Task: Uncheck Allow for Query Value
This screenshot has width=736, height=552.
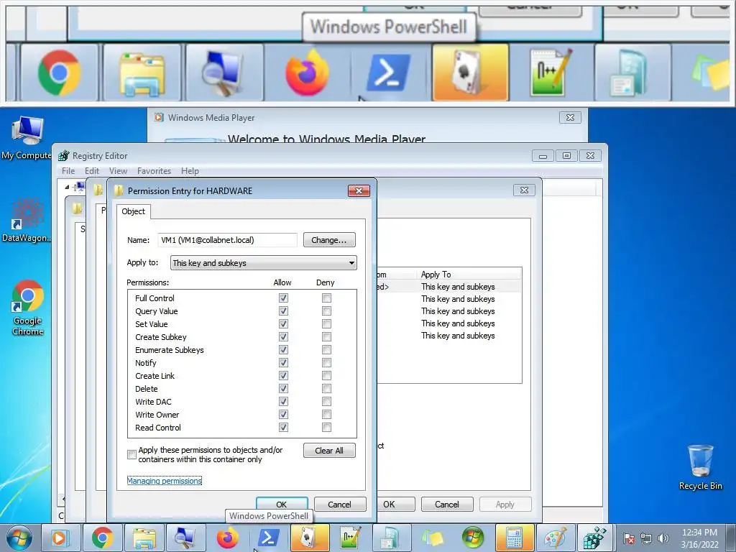Action: 283,311
